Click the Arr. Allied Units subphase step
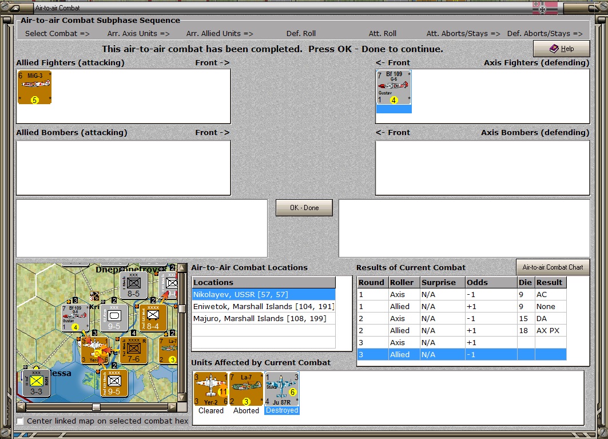Image resolution: width=608 pixels, height=439 pixels. (220, 33)
